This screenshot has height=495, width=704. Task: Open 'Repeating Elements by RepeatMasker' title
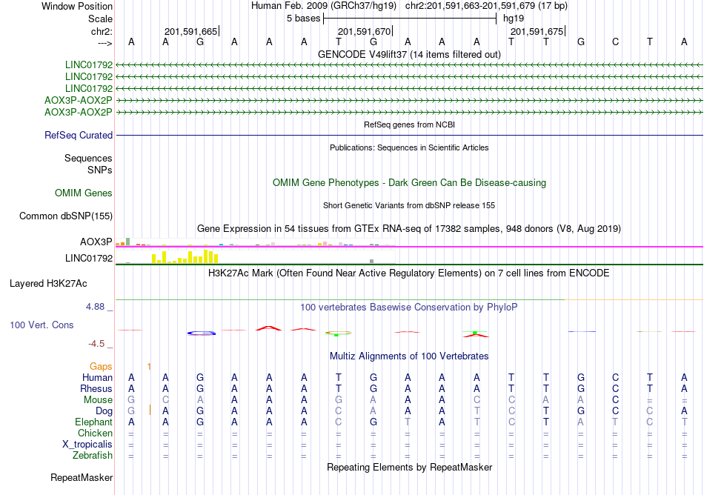pyautogui.click(x=409, y=467)
